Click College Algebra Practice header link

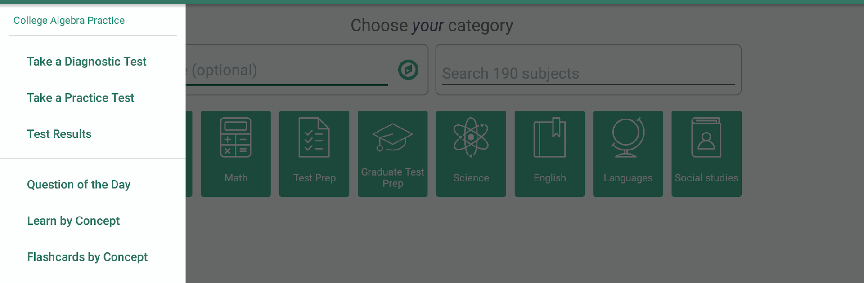69,21
